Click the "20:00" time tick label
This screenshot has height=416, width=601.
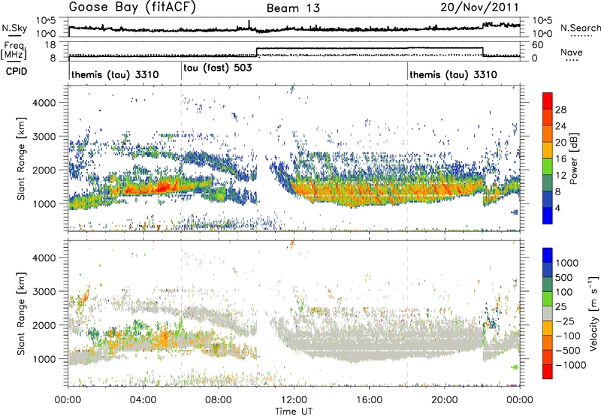[x=444, y=400]
